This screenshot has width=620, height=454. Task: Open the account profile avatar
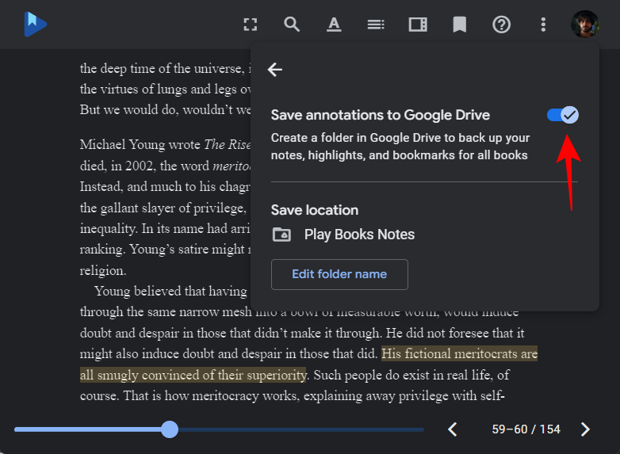click(x=585, y=24)
